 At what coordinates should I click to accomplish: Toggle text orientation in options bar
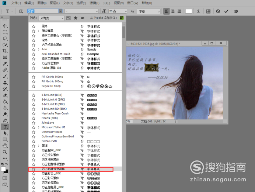[x=21, y=11]
